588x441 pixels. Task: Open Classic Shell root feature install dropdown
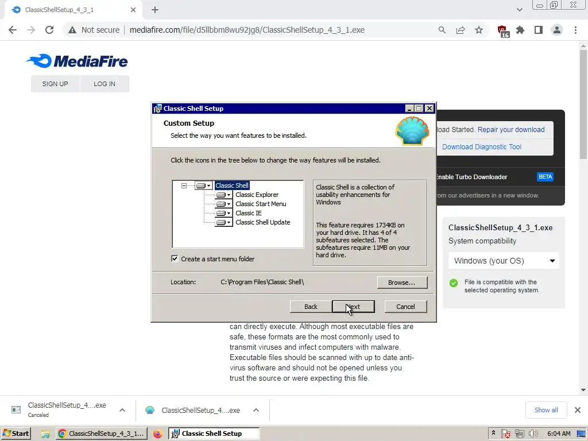click(204, 185)
